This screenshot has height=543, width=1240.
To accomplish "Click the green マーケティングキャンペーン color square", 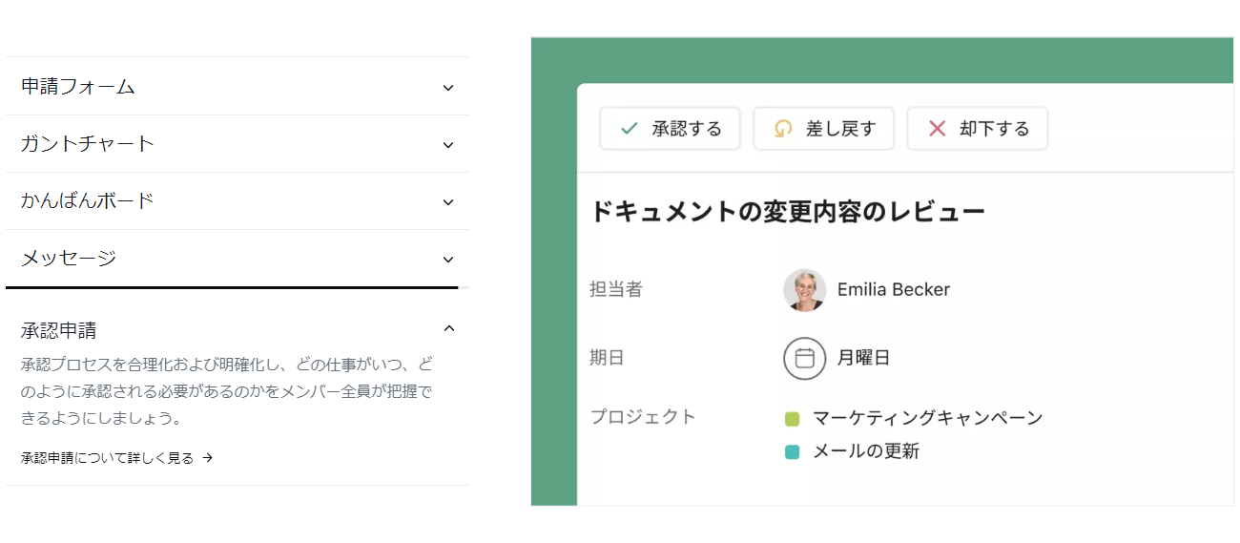I will 792,419.
